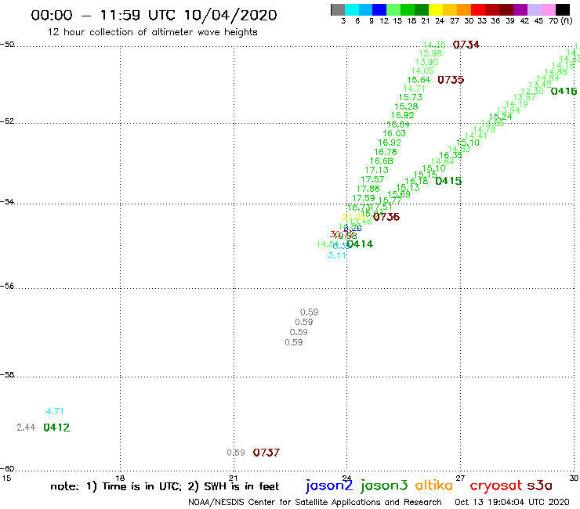The width and height of the screenshot is (580, 509).
Task: Click the lavender legend color swatch
Action: click(534, 9)
